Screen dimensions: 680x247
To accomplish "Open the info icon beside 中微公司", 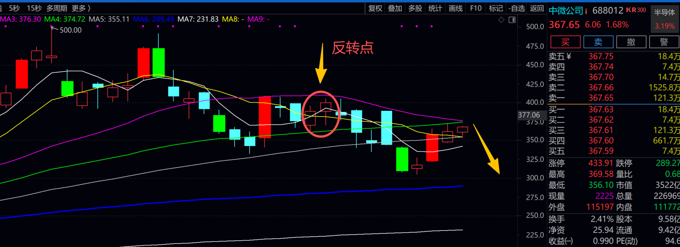I will [x=586, y=12].
